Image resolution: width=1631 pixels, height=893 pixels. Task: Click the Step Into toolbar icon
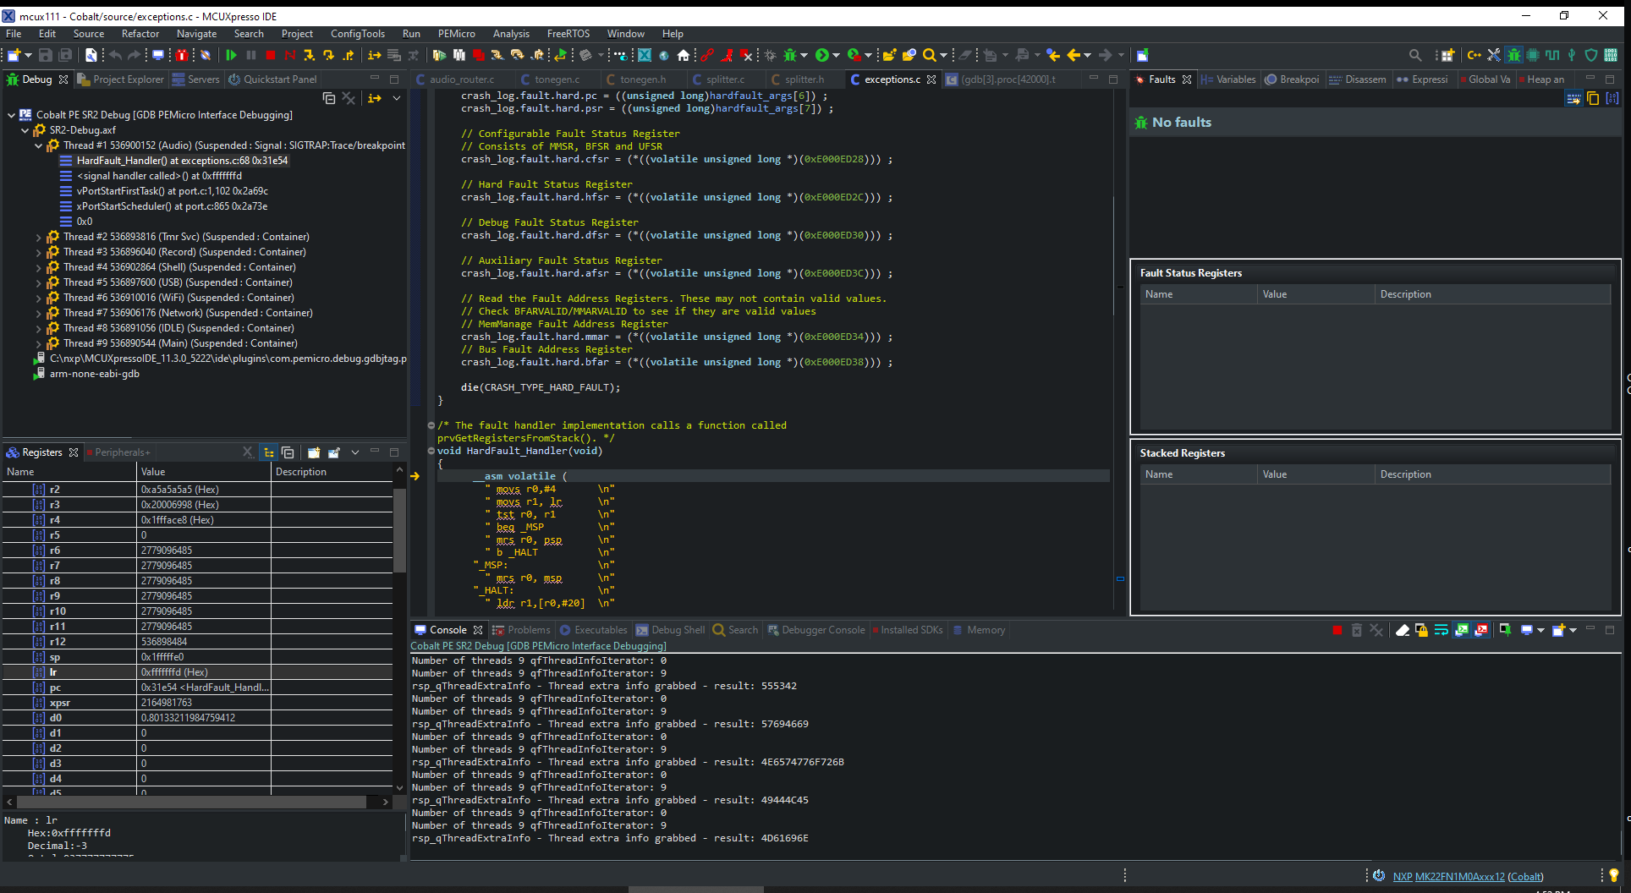click(309, 56)
